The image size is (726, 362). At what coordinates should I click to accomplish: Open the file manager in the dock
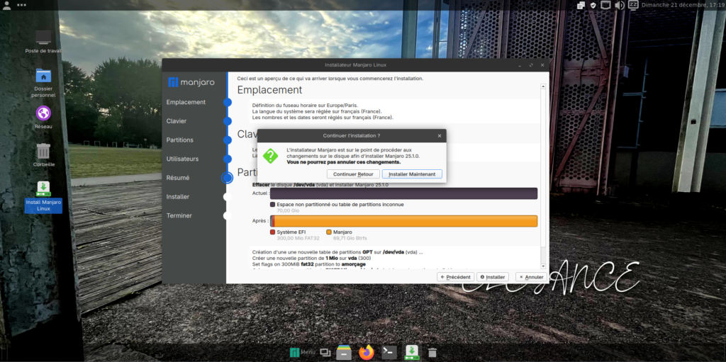344,352
